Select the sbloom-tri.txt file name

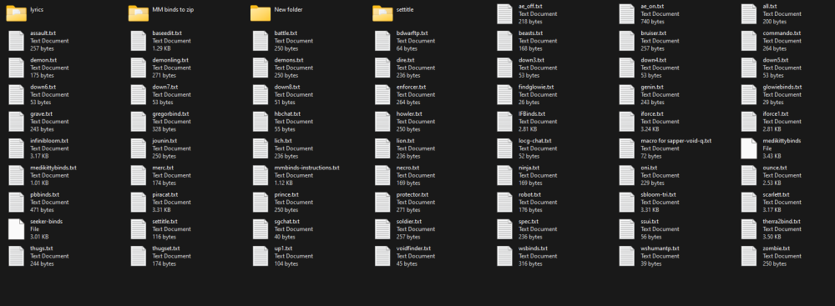pos(658,194)
